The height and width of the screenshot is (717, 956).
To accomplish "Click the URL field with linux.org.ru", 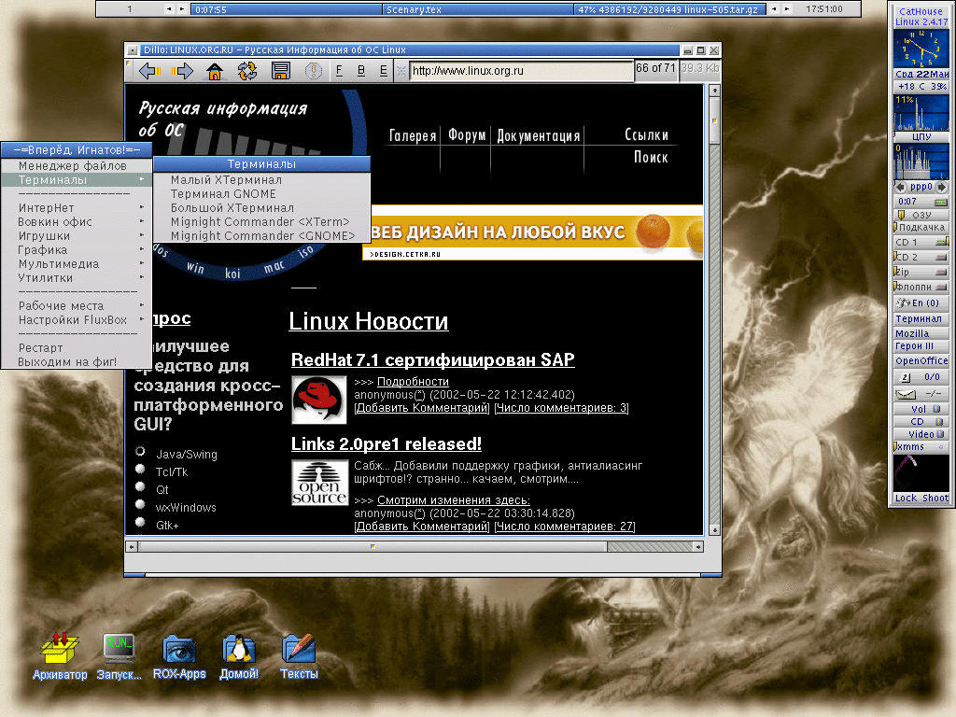I will pyautogui.click(x=521, y=71).
